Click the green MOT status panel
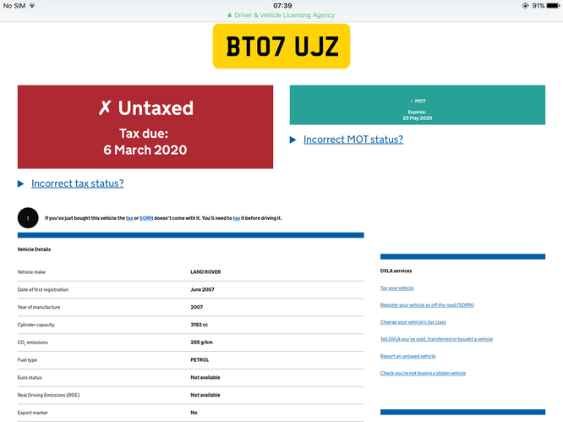This screenshot has height=422, width=563. tap(418, 105)
